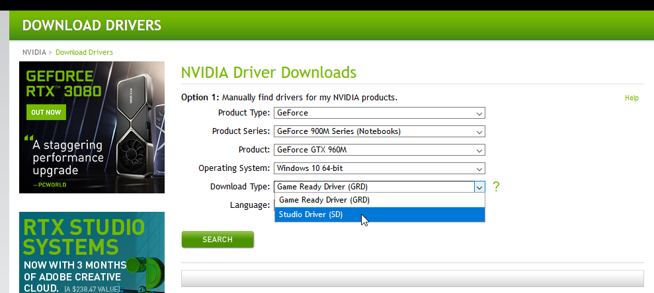Click the green SEARCH button
Image resolution: width=654 pixels, height=293 pixels.
[218, 240]
